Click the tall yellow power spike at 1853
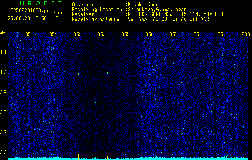Screen dimensions: 252x160 point(78,154)
